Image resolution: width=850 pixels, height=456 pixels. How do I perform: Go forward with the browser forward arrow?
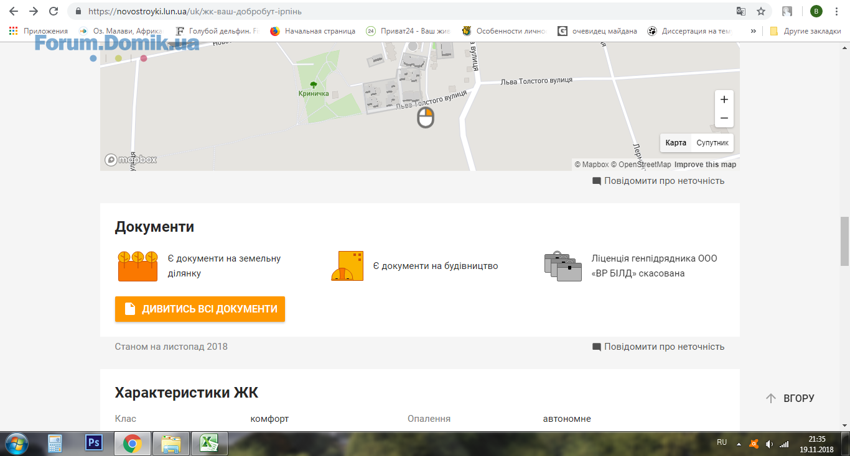34,11
